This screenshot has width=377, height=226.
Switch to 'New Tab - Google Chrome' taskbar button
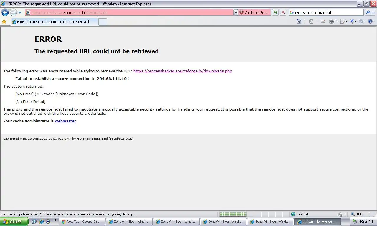pyautogui.click(x=82, y=222)
